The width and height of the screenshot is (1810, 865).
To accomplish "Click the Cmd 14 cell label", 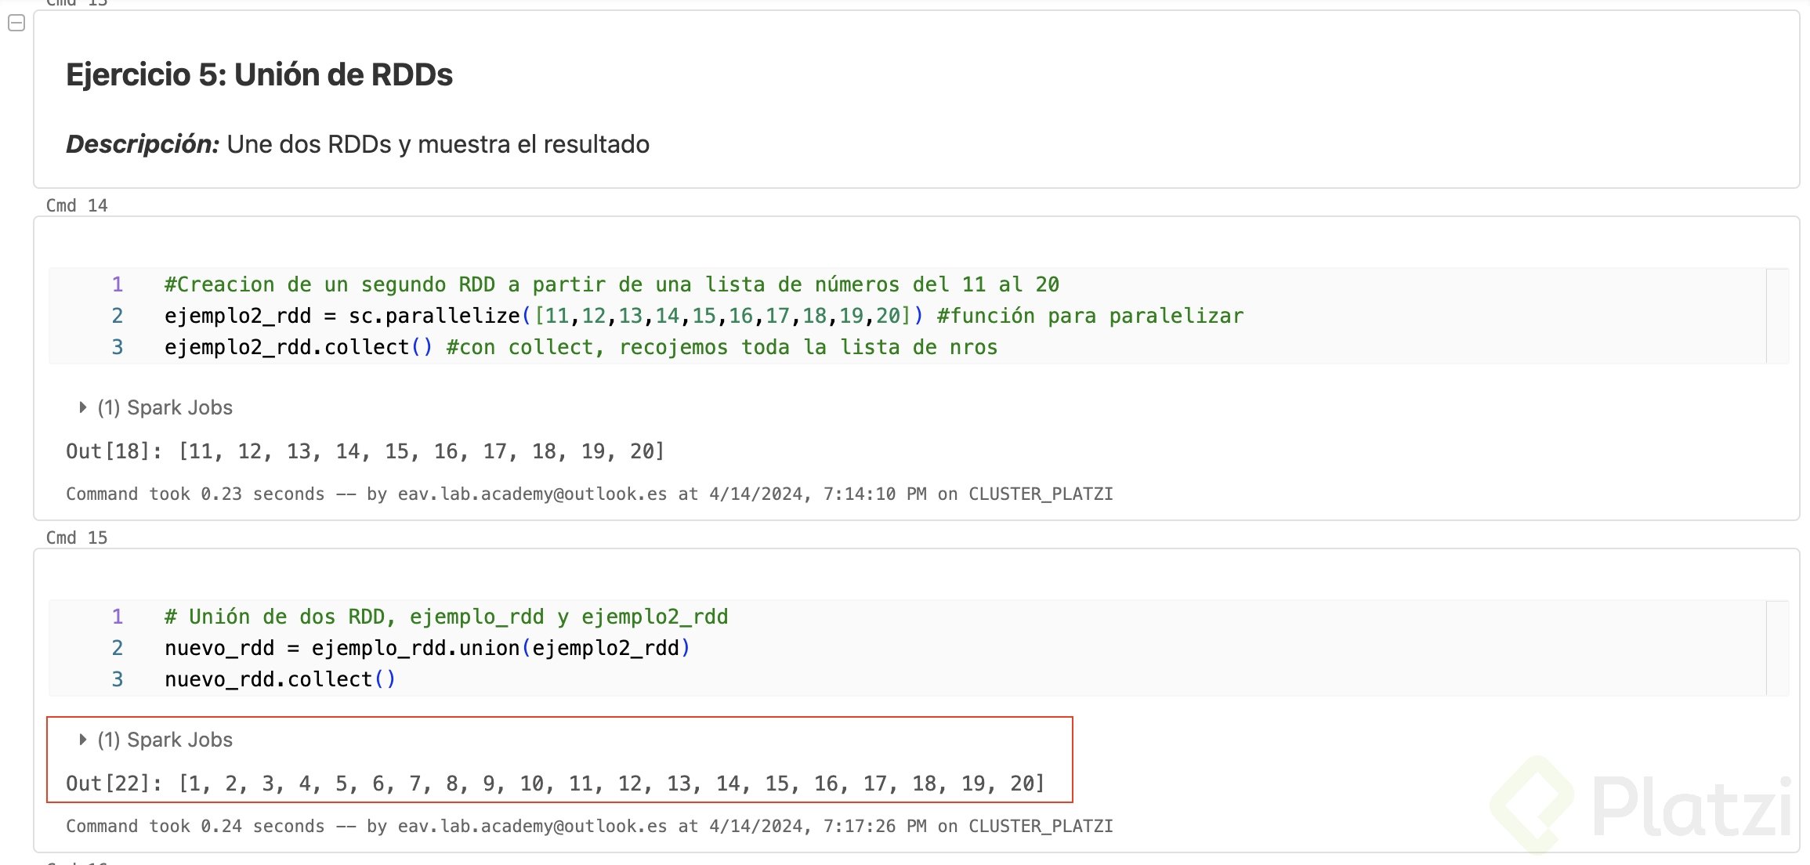I will [x=77, y=205].
